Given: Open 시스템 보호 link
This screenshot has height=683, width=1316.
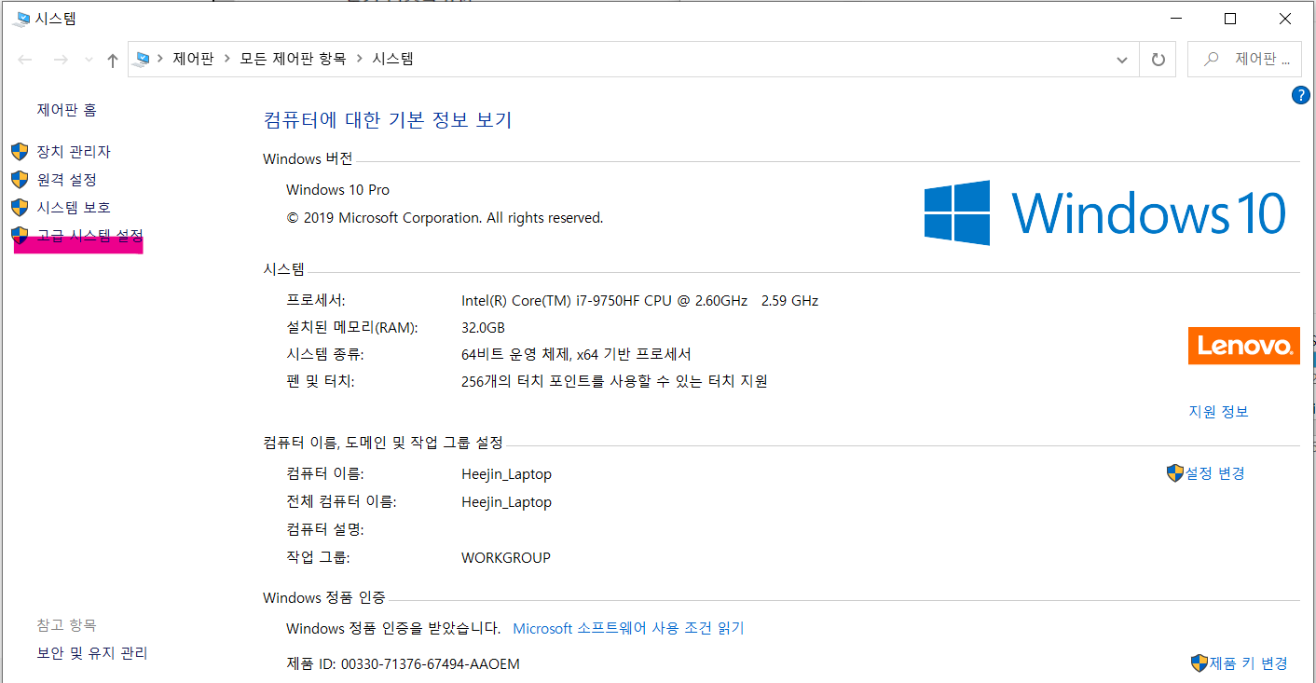Looking at the screenshot, I should (74, 207).
